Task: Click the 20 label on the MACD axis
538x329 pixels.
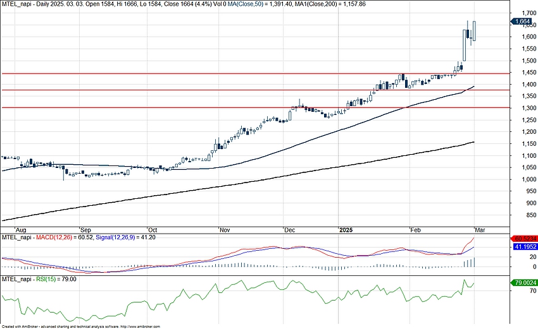Action: (x=533, y=257)
